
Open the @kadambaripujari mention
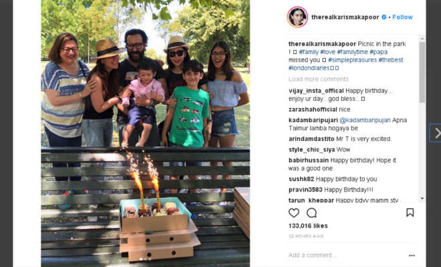coord(365,120)
